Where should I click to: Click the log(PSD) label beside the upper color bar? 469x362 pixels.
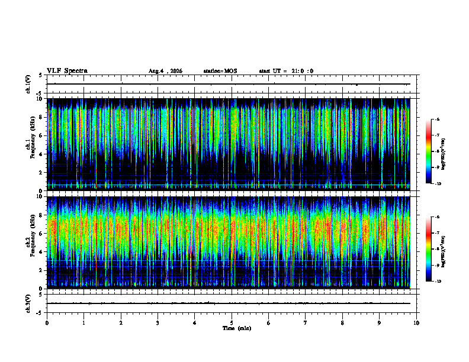[x=444, y=154]
